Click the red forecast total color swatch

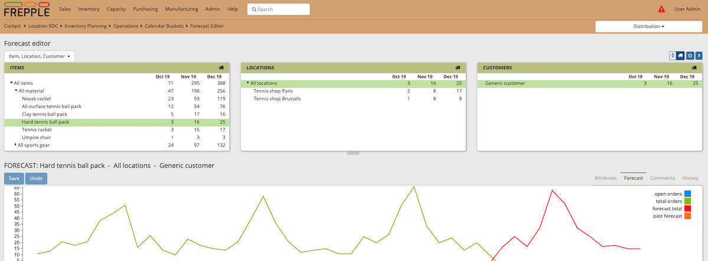coord(687,209)
